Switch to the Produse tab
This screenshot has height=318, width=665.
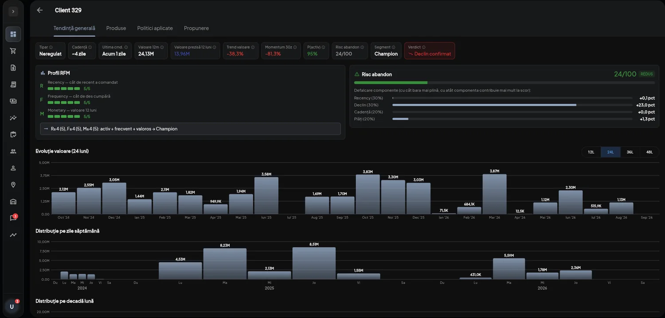[x=116, y=28]
